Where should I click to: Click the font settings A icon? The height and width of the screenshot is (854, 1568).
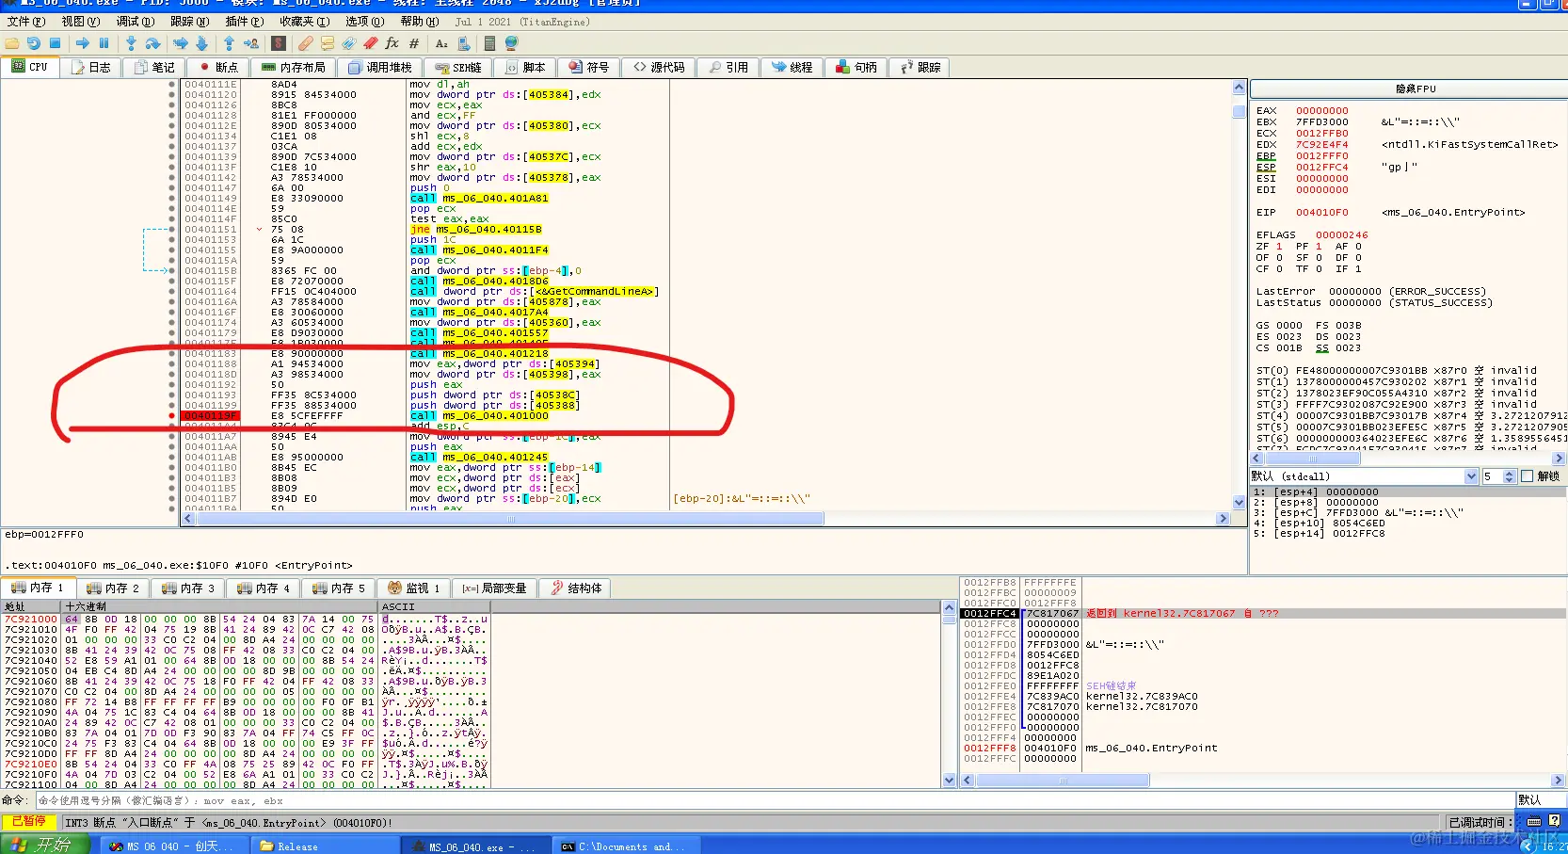pos(441,43)
